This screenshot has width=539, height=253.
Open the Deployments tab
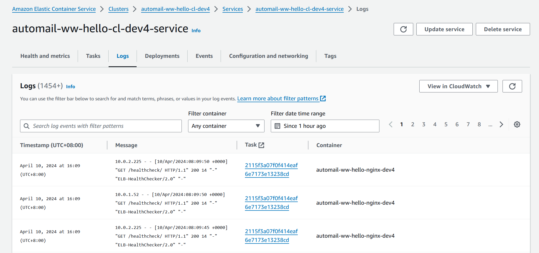[x=162, y=56]
